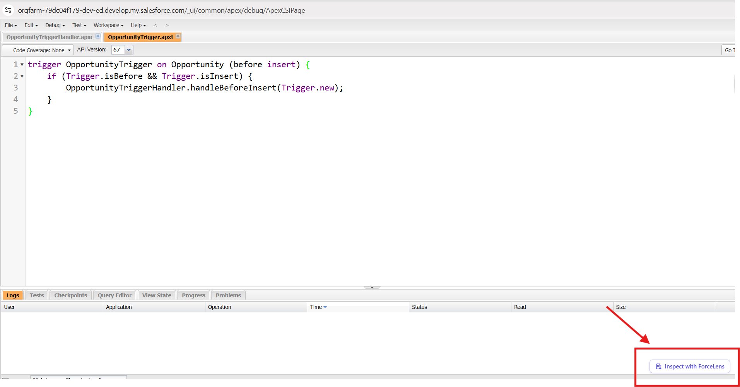The width and height of the screenshot is (740, 387).
Task: Open the Query Editor tab
Action: click(115, 295)
